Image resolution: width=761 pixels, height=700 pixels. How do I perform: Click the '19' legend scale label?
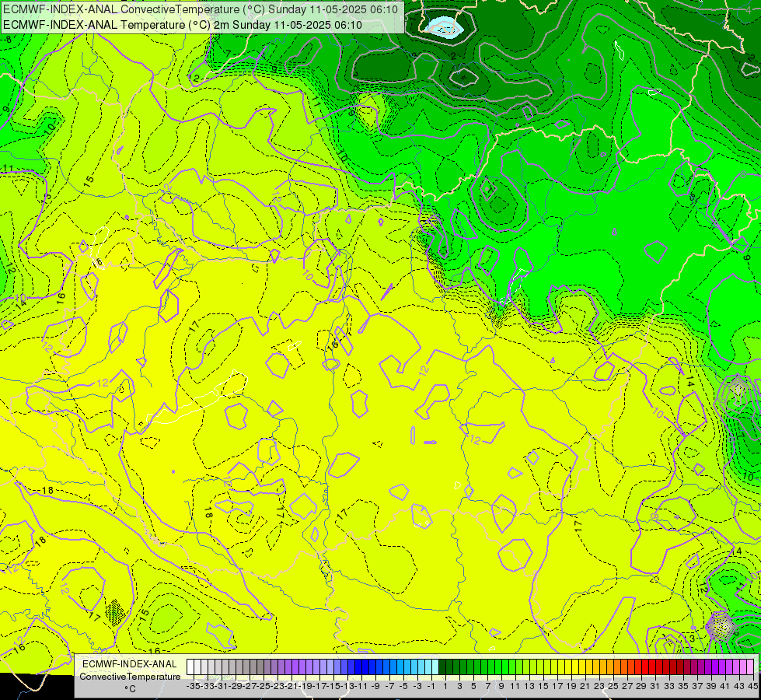tap(571, 686)
